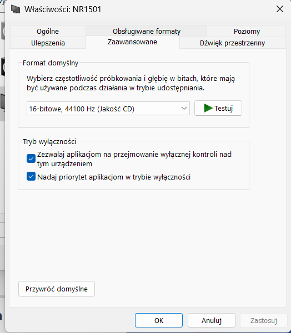
Task: Test the format with the Testuj button
Action: click(218, 108)
